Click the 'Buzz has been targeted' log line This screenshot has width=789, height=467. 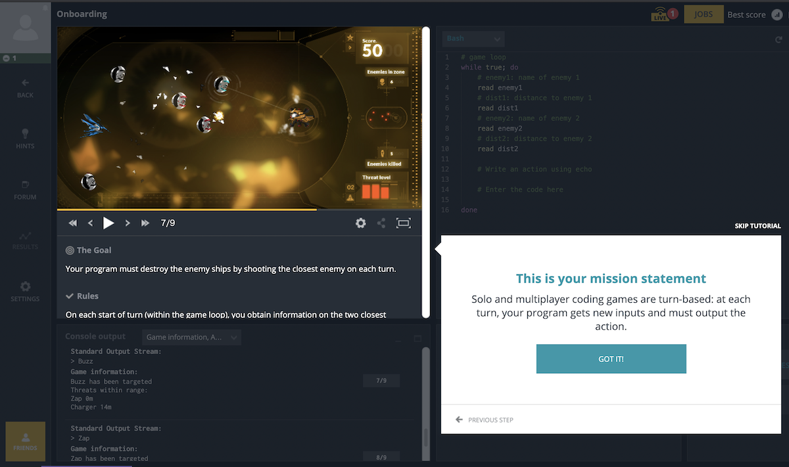click(111, 382)
